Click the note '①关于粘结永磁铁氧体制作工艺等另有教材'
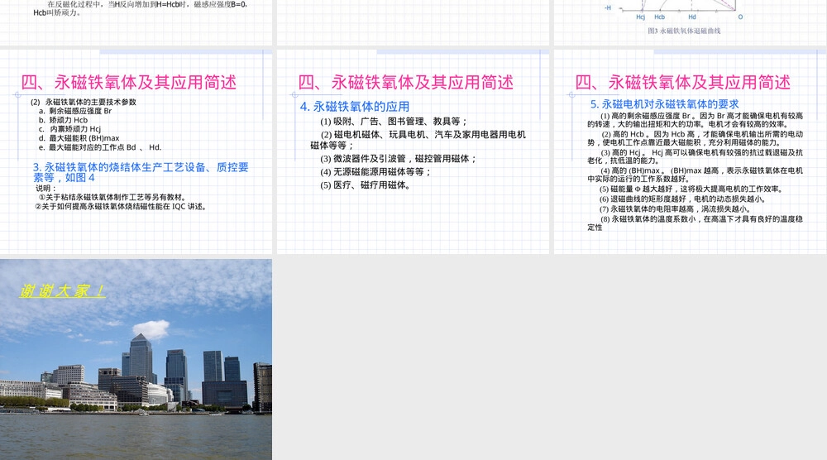Screen dimensions: 827x460 [112, 197]
